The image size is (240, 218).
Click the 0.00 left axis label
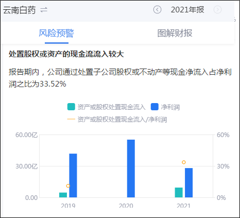(31, 198)
